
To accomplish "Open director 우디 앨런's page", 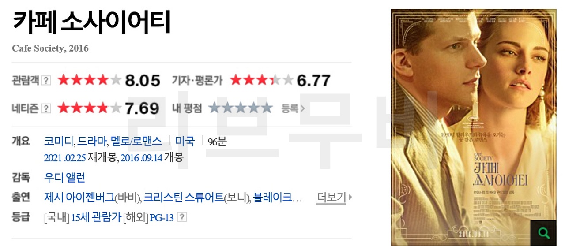I will coord(65,178).
